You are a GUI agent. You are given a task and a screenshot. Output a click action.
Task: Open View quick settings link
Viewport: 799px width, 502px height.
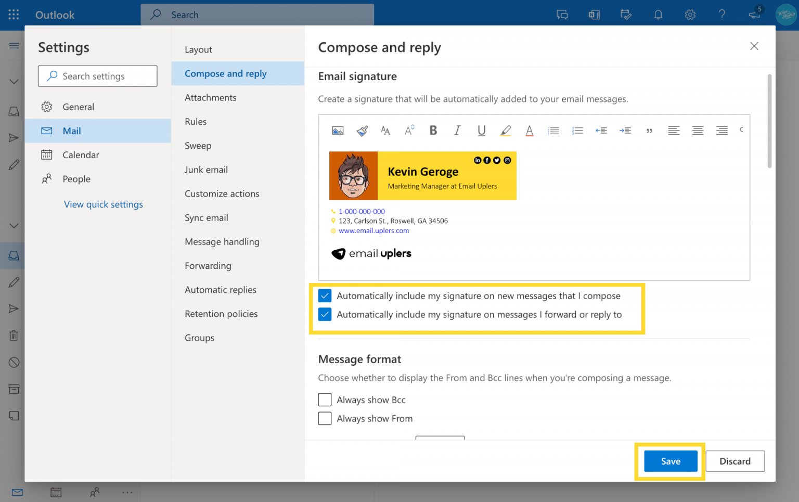coord(103,204)
